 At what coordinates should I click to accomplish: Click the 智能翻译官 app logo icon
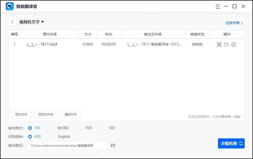click(x=9, y=6)
